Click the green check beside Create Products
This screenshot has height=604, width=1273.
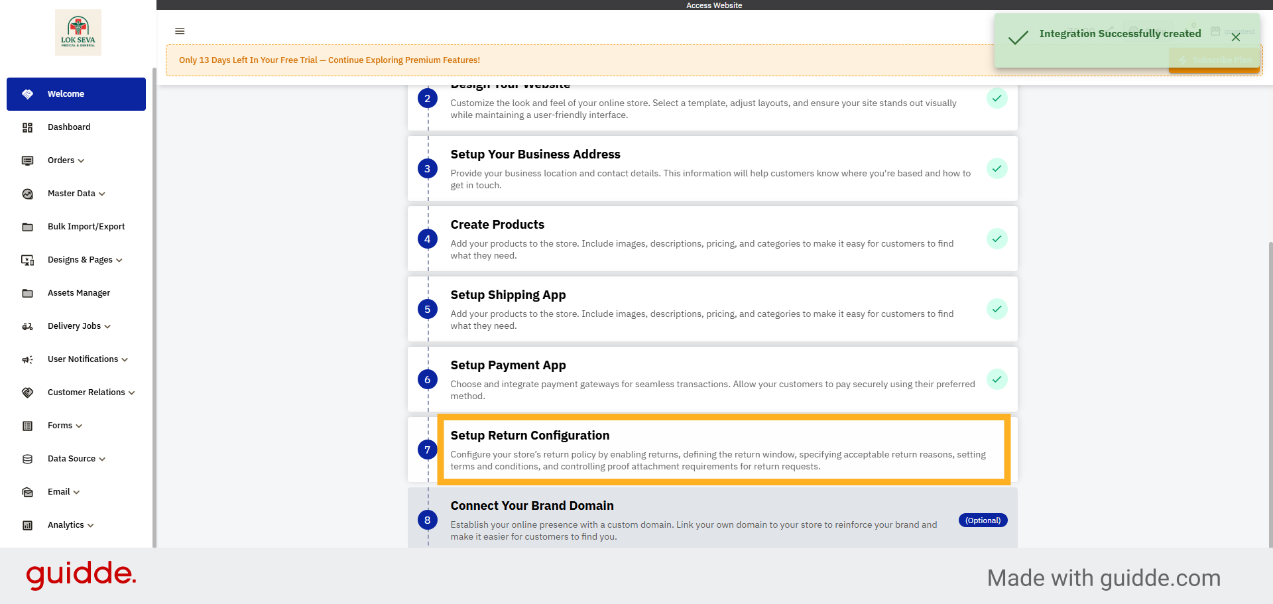coord(997,239)
